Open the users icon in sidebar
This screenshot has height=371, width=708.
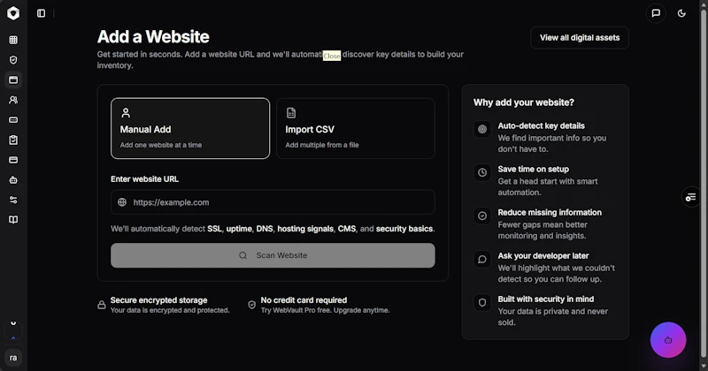pos(13,100)
